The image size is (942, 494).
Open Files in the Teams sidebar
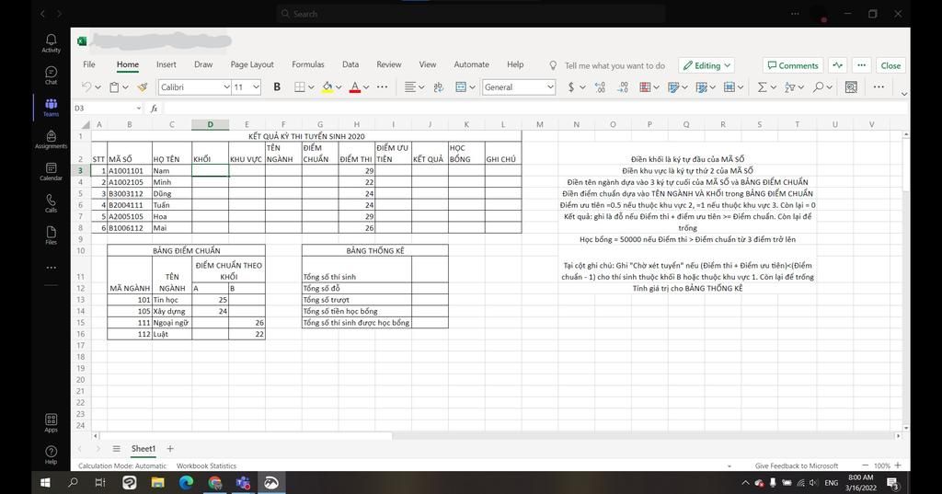tap(52, 235)
